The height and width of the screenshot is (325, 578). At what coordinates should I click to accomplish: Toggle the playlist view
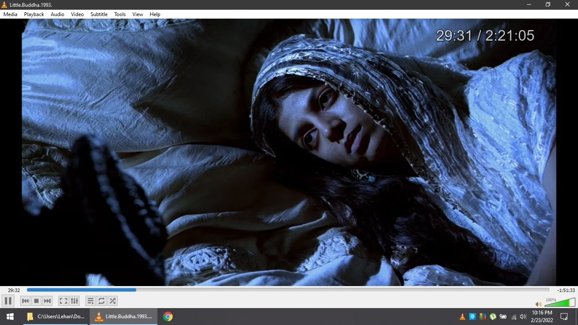click(91, 301)
